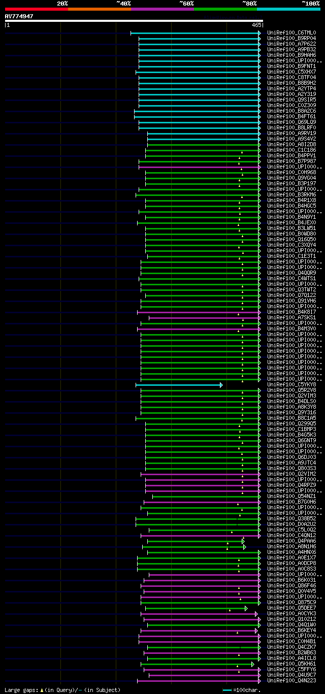325x694 pixels.
Task: Select the UniRef100_B0WD80 label
Action: (x=291, y=234)
